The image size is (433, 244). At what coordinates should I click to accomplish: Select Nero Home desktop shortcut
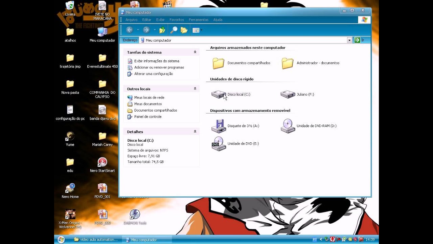(x=70, y=191)
